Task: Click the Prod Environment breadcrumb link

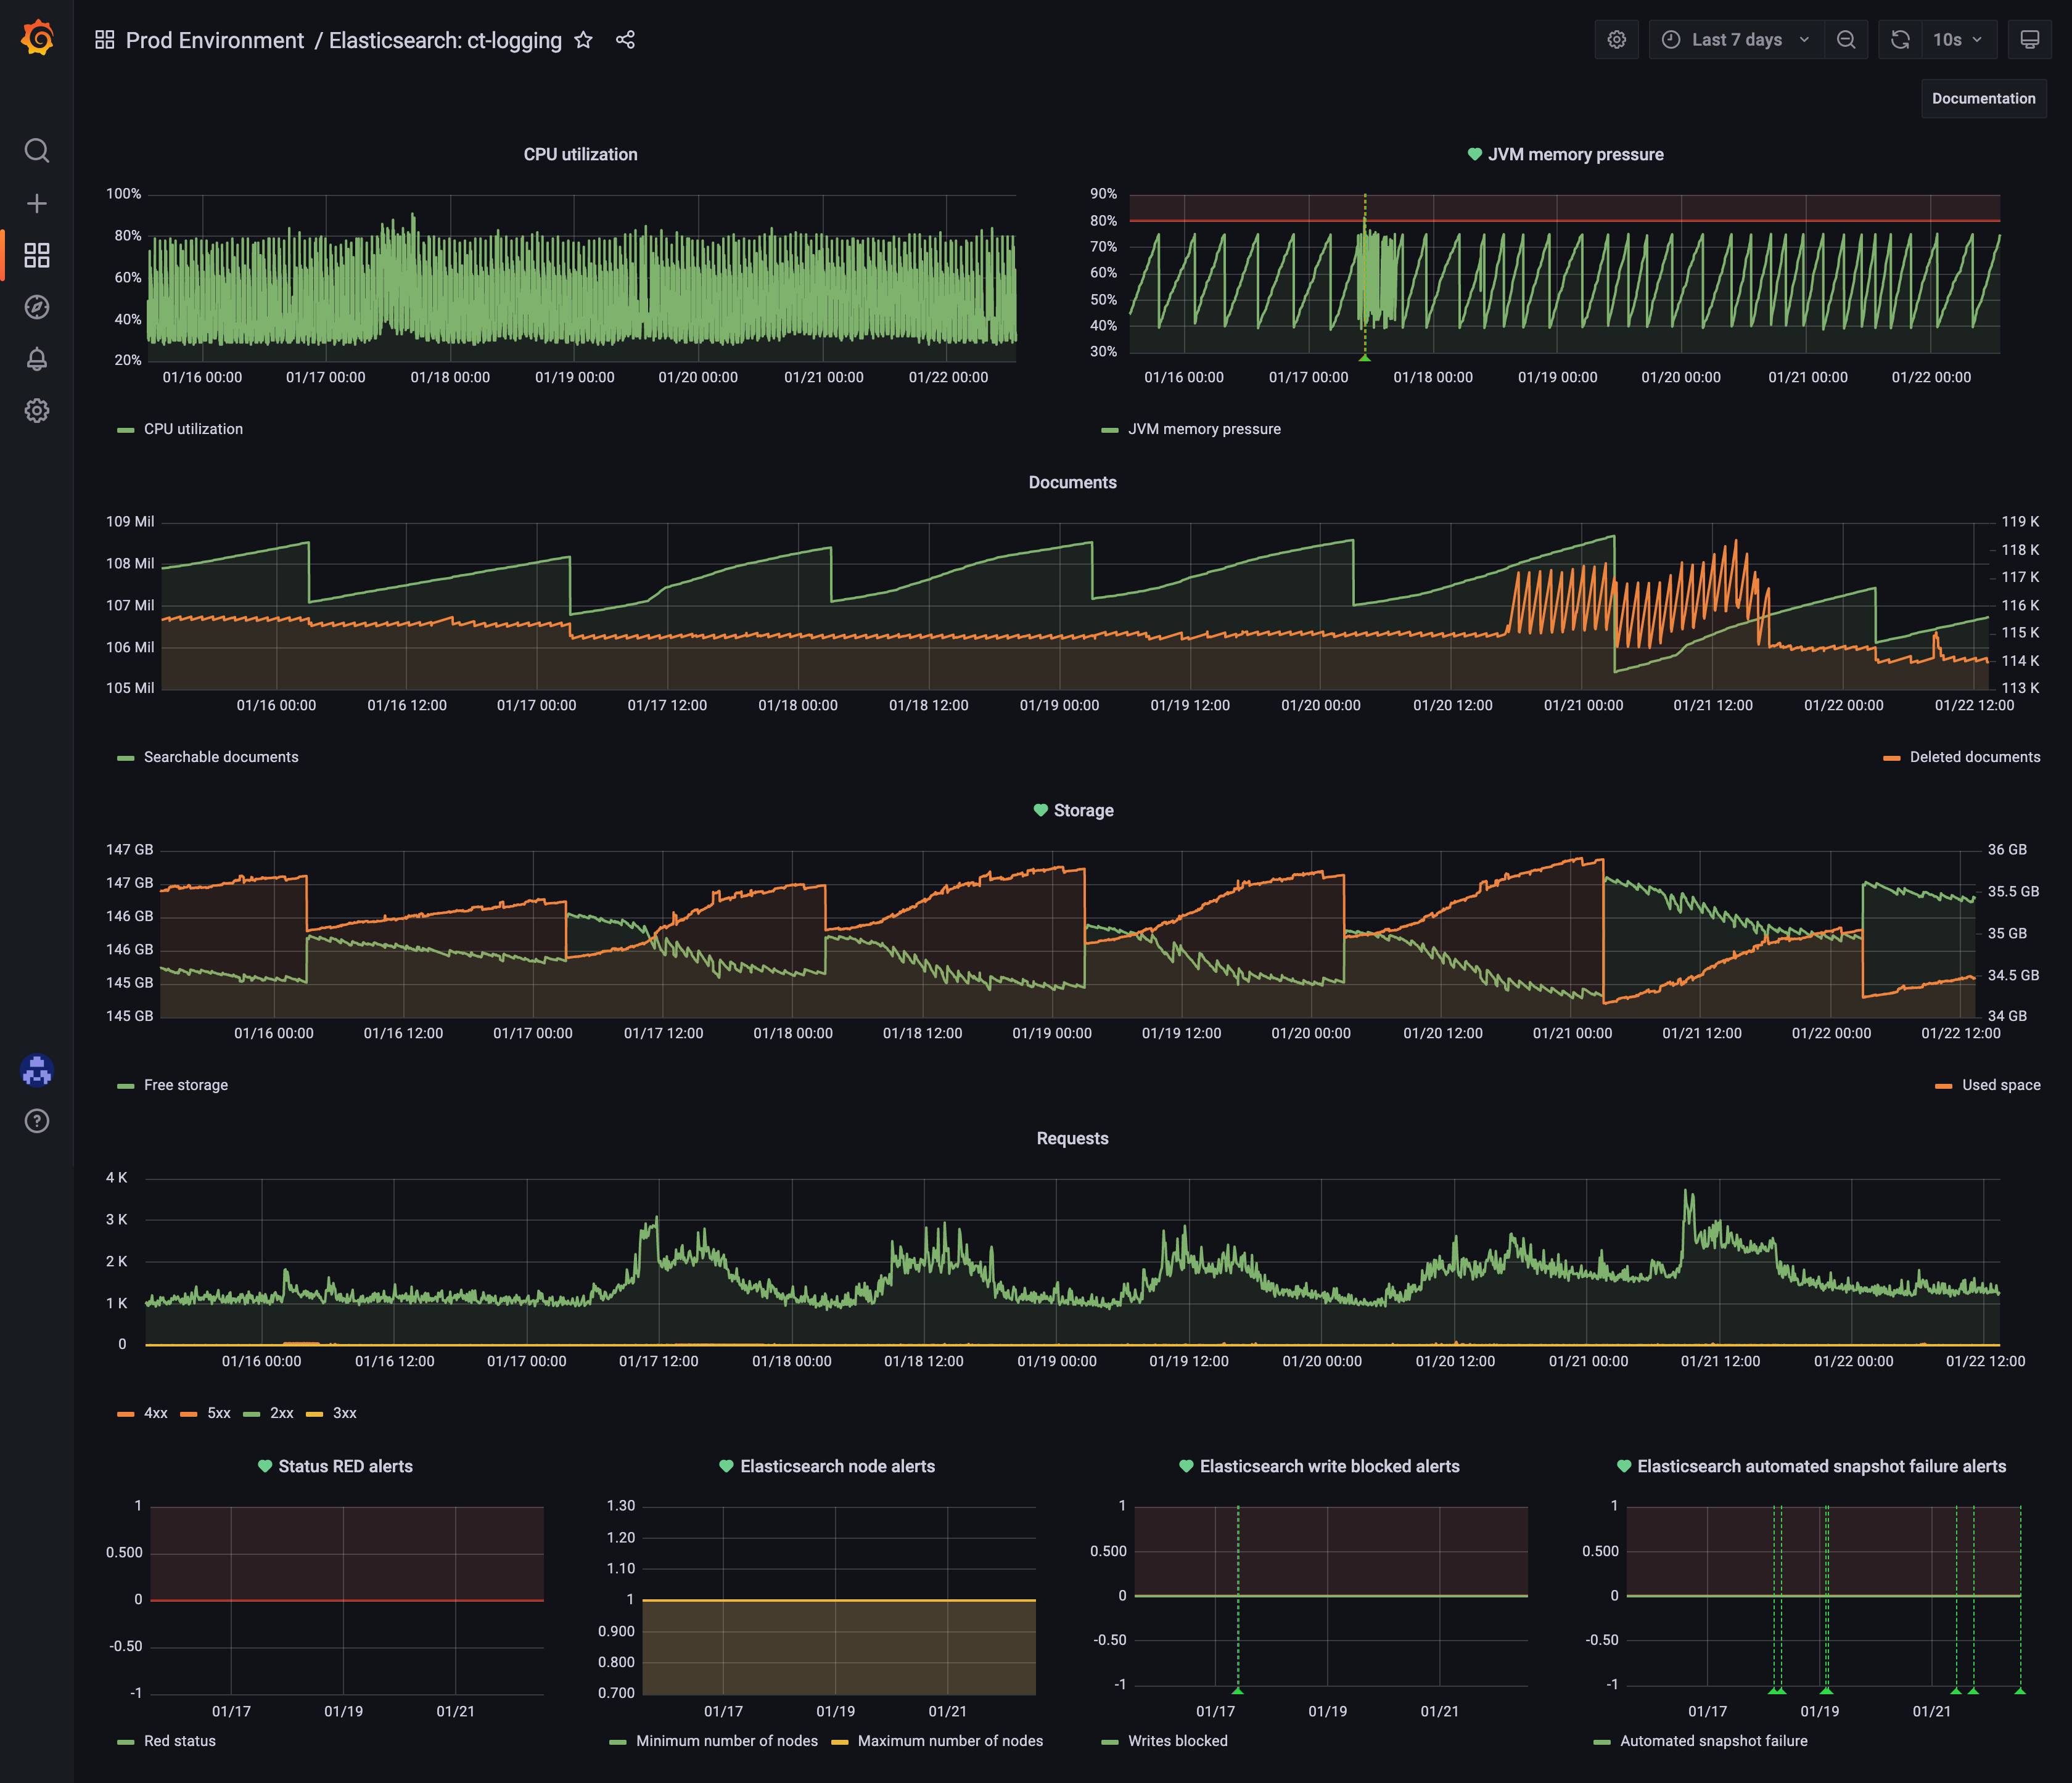Action: 214,40
